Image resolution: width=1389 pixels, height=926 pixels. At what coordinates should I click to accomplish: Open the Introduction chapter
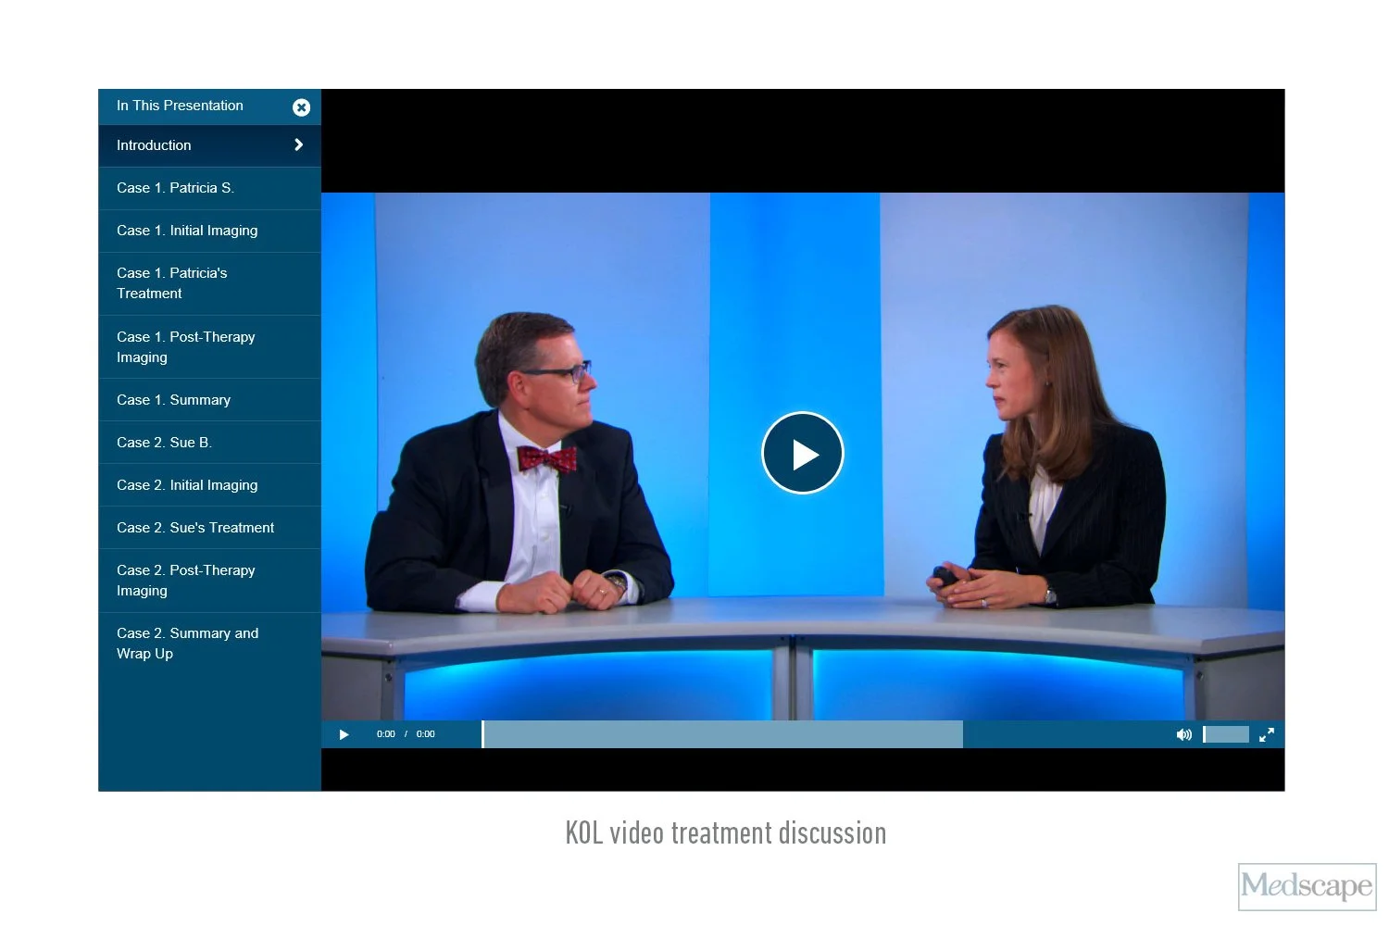click(209, 145)
